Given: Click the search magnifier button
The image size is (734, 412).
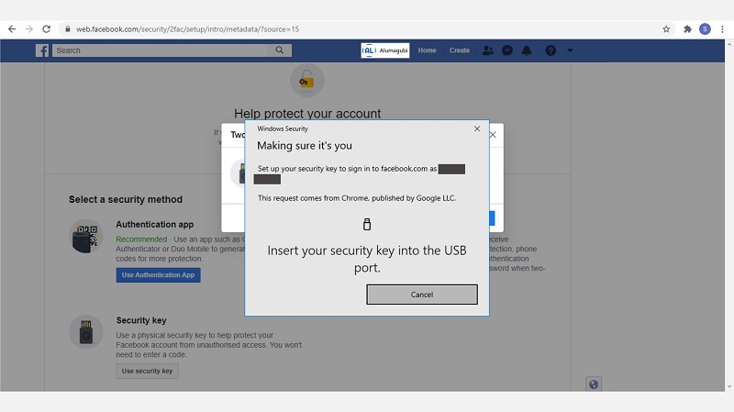Looking at the screenshot, I should coord(280,50).
